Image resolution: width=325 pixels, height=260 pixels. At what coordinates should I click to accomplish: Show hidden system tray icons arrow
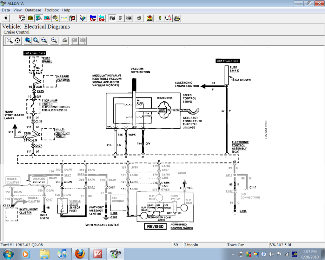[233, 254]
